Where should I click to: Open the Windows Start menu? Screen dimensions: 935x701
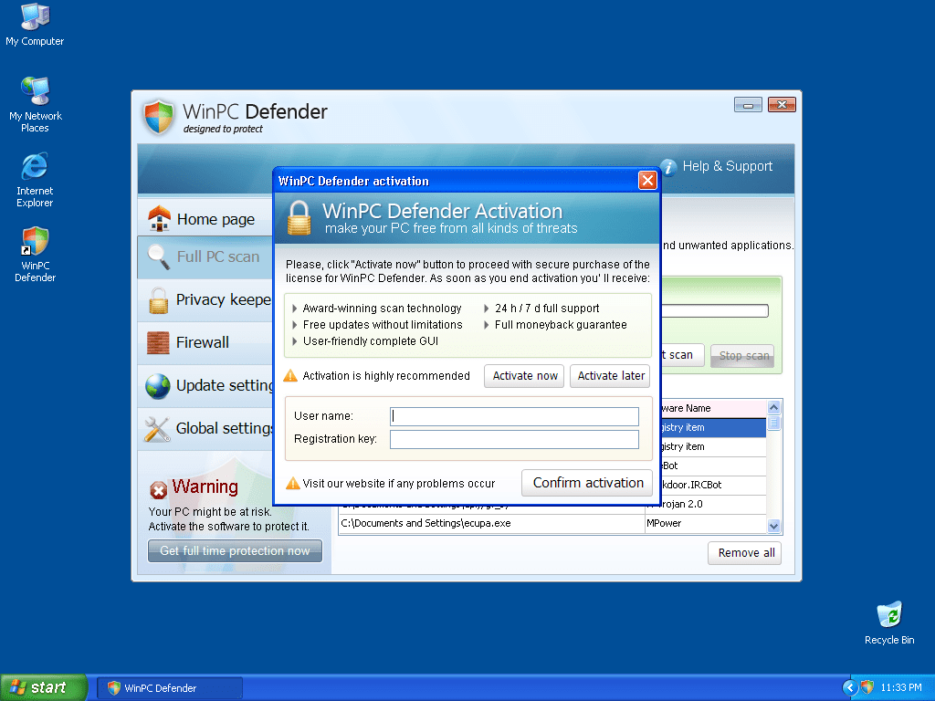pyautogui.click(x=44, y=687)
